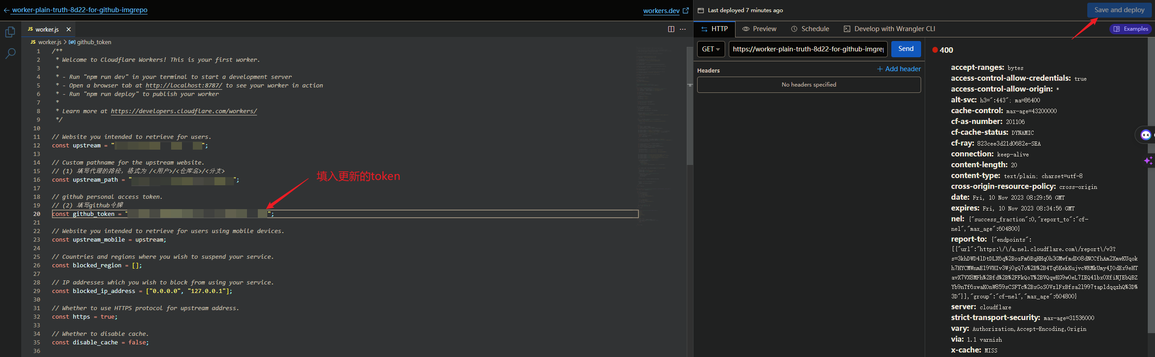
Task: Switch to the HTTP tab
Action: 714,29
